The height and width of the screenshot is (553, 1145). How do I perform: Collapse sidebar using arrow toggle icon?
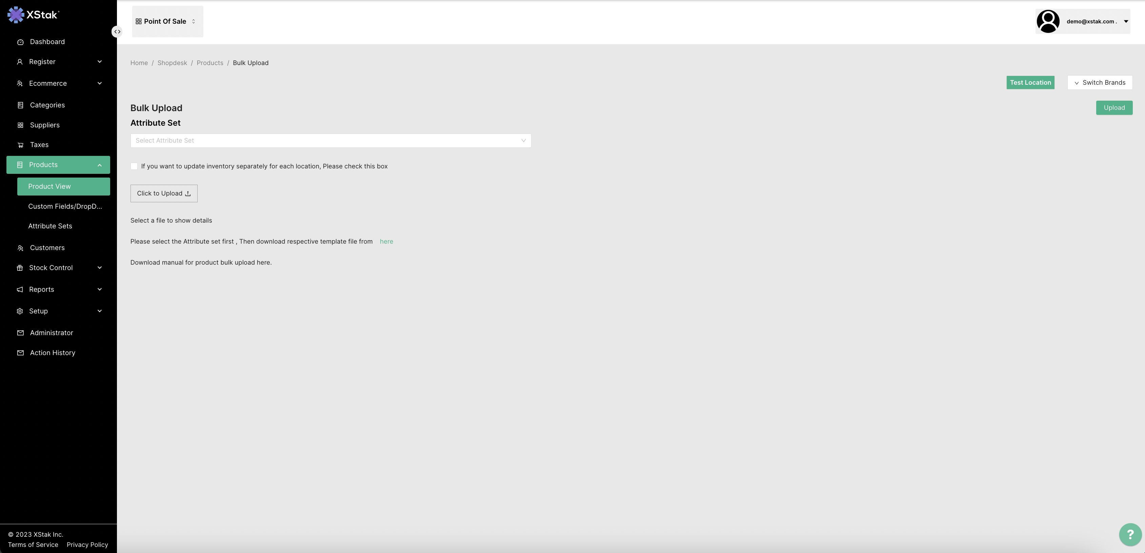pos(117,32)
